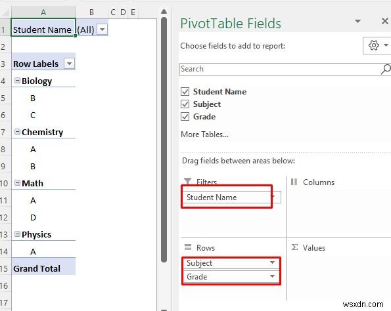Image resolution: width=391 pixels, height=311 pixels.
Task: Collapse the Chemistry group
Action: point(17,132)
